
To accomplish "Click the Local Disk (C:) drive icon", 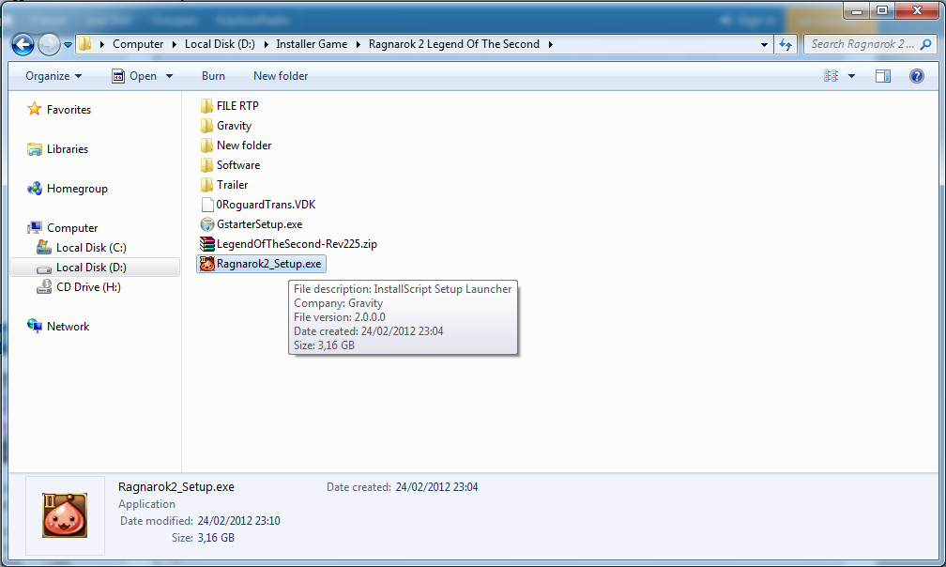I will coord(44,247).
